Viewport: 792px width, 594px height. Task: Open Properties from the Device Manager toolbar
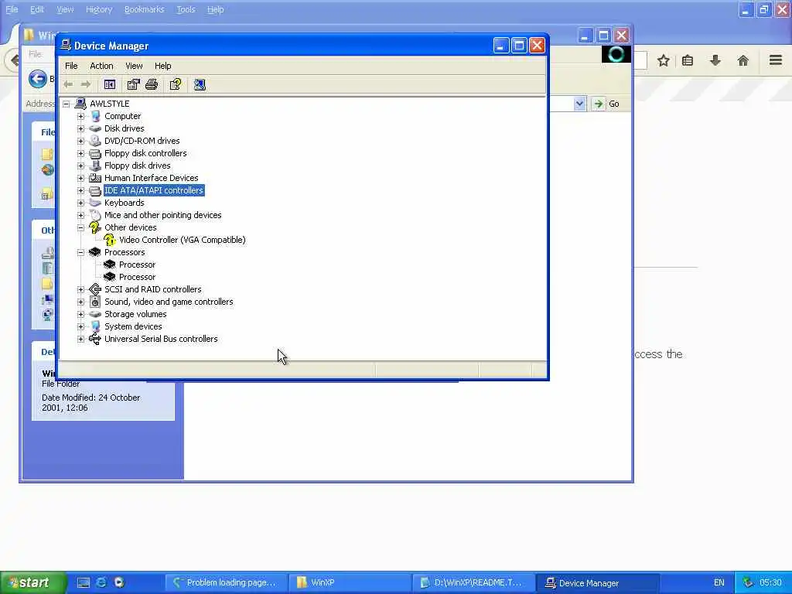point(133,85)
